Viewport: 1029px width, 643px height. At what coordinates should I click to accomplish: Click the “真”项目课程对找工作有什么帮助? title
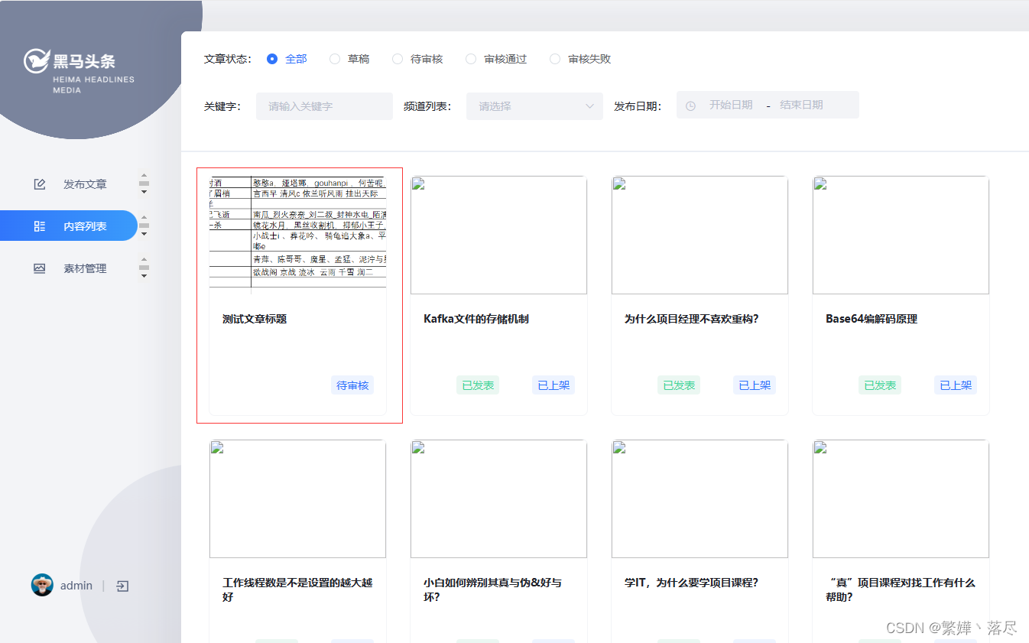pos(901,589)
